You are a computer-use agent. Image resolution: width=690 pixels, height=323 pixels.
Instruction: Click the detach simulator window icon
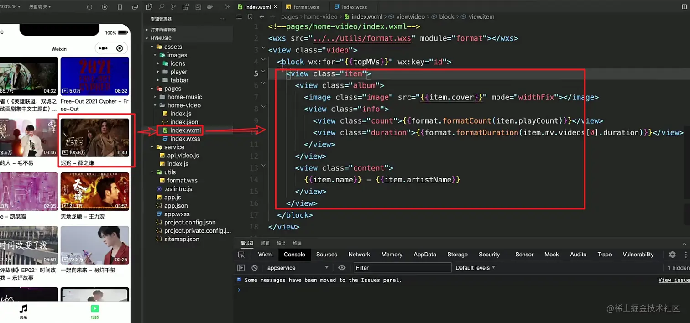[x=135, y=7]
